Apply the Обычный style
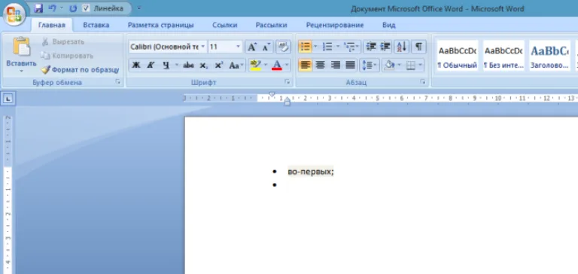 click(x=457, y=56)
